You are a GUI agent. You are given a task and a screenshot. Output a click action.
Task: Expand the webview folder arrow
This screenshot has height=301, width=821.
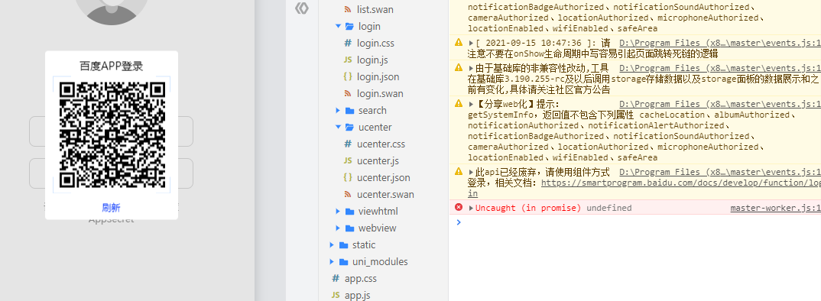338,228
